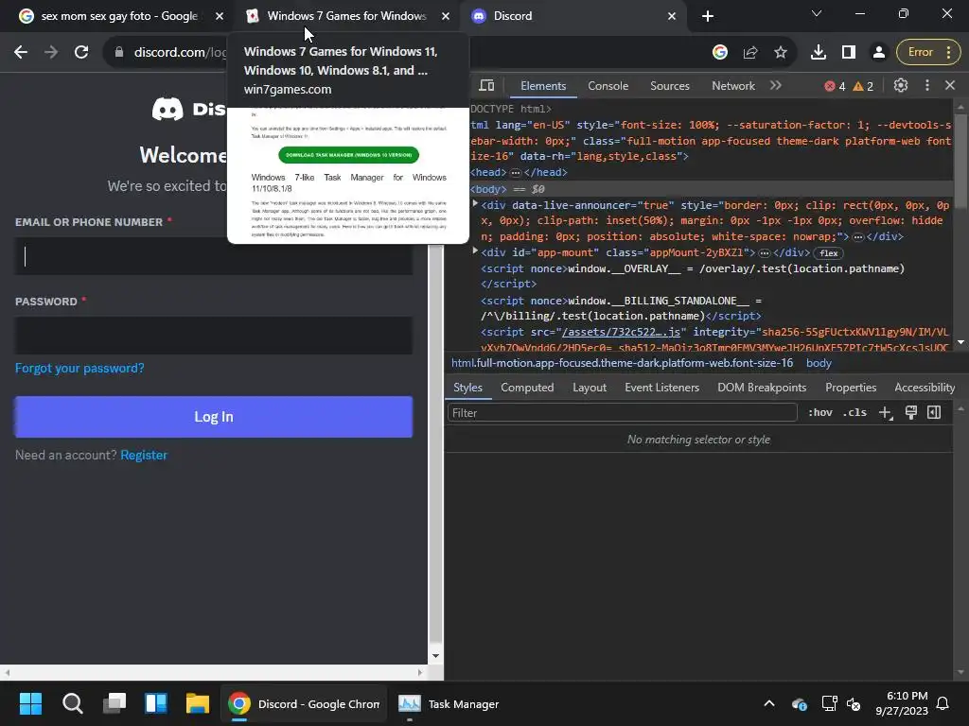
Task: Switch to the Elements tab
Action: 543,86
